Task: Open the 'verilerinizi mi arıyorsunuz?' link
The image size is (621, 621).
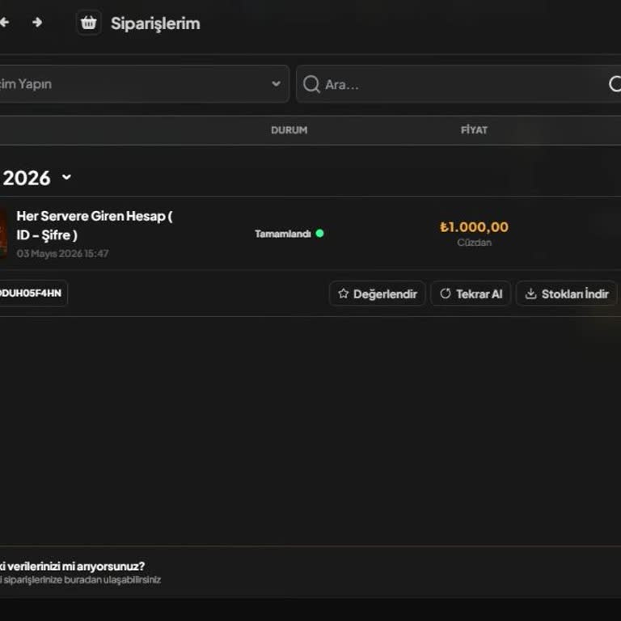Action: pyautogui.click(x=72, y=566)
